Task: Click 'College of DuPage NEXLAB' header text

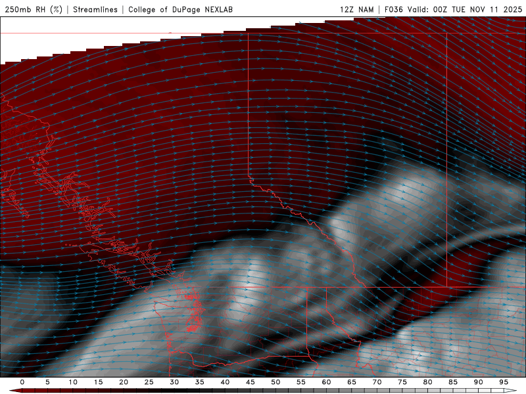Action: pos(180,10)
